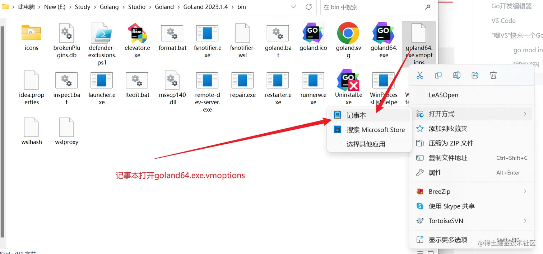
Task: Select the ltedit.bat file icon
Action: pos(137,80)
